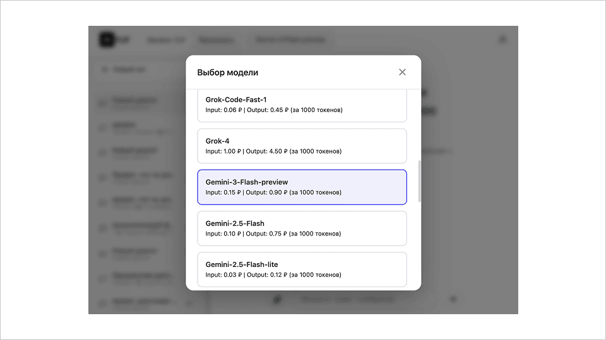Pick the Gemini-2.5-Flash model card
This screenshot has width=606, height=340.
302,228
